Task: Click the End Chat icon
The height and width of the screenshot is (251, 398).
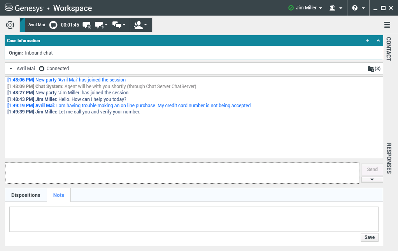Action: click(x=87, y=25)
